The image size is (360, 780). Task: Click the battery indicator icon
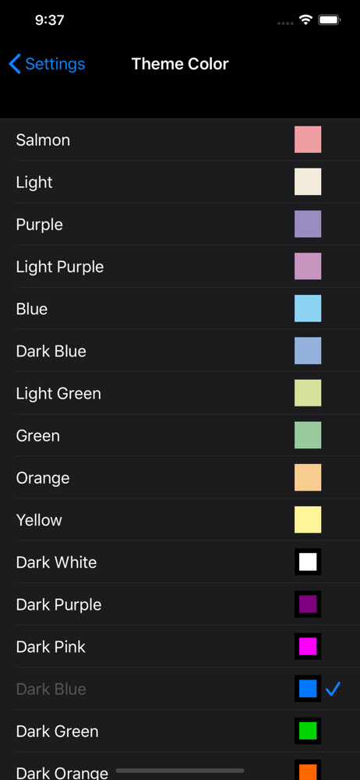[x=330, y=20]
